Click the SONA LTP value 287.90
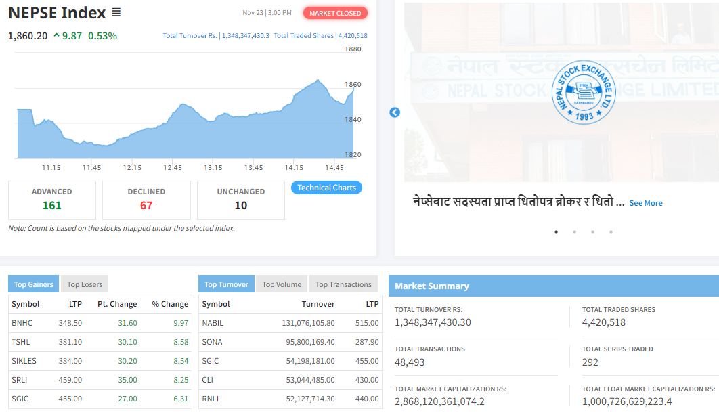The width and height of the screenshot is (719, 413). pyautogui.click(x=368, y=342)
